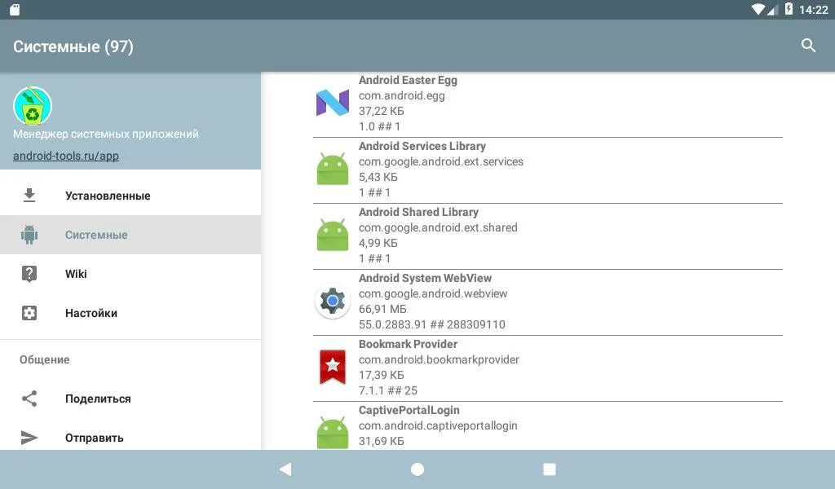The width and height of the screenshot is (835, 489).
Task: Click version 55.0.2883.91 ## 288309110
Action: [432, 324]
